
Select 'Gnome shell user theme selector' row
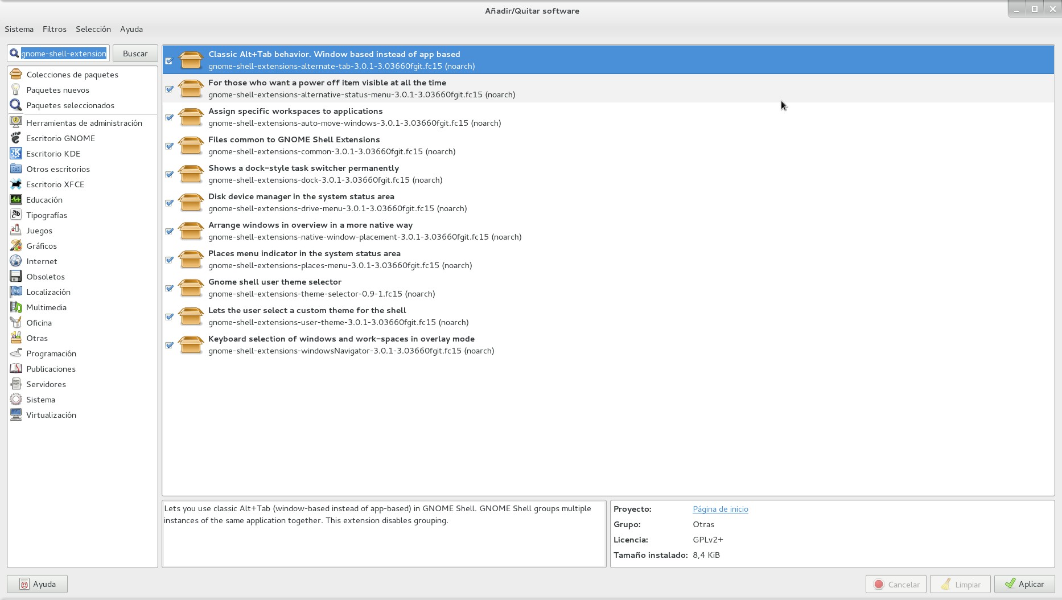(608, 287)
